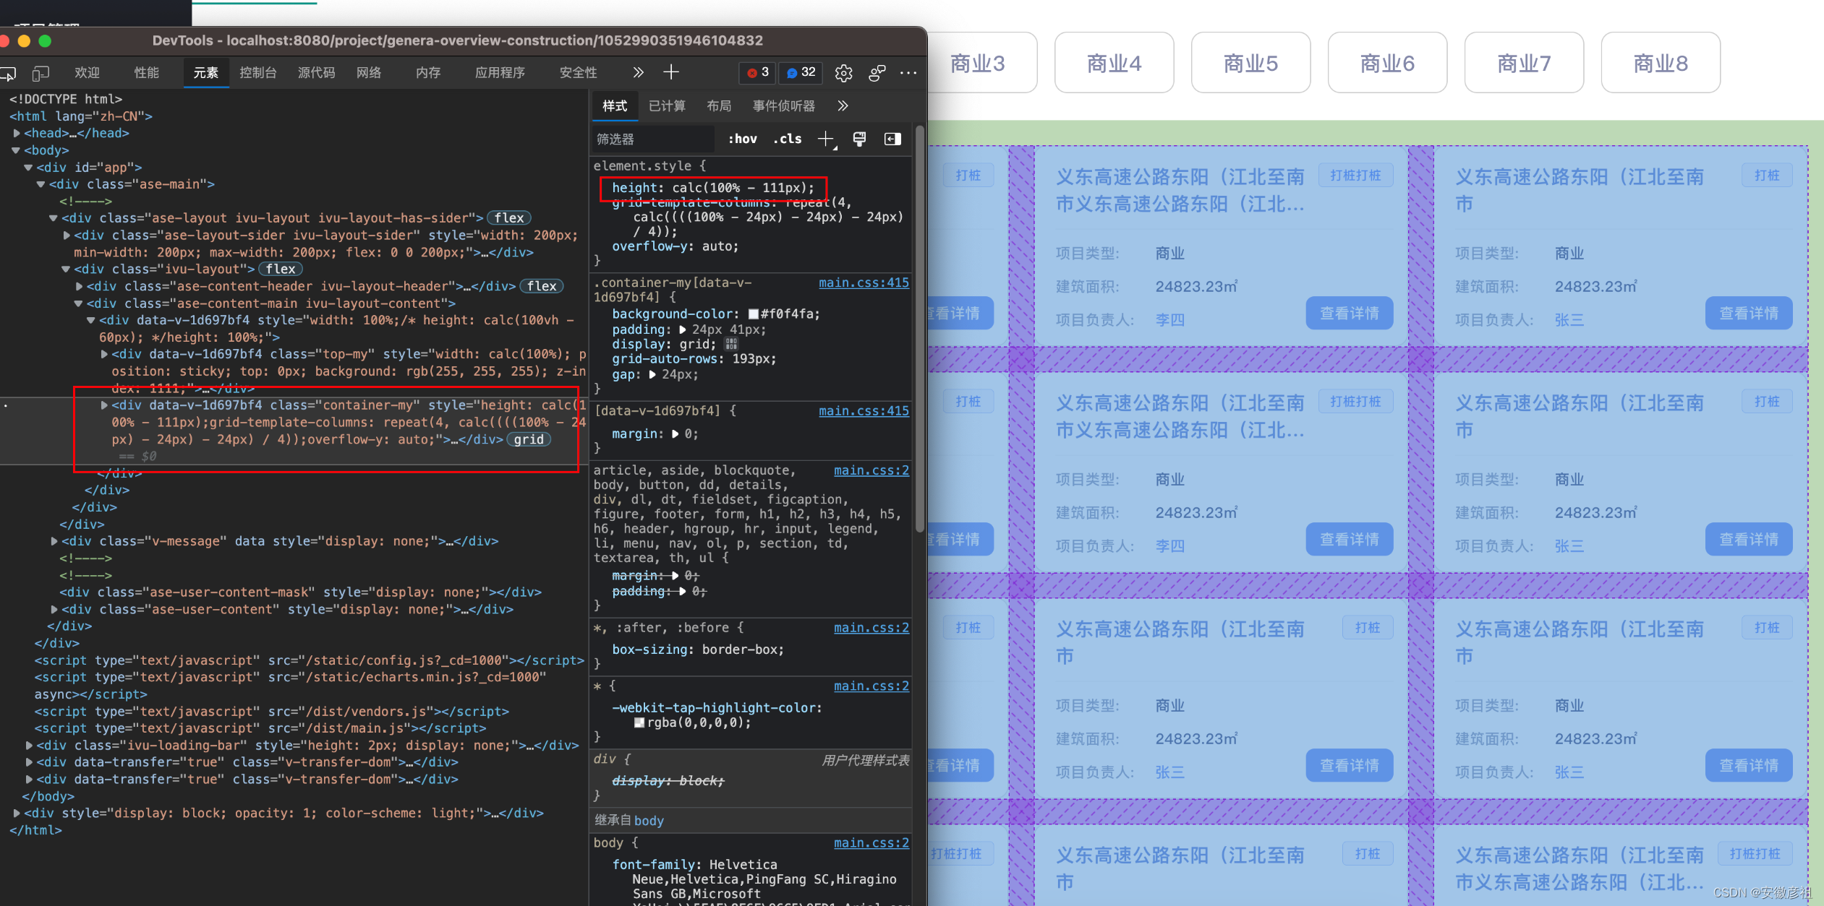Open the 32 issues message badge
1824x906 pixels.
click(801, 72)
